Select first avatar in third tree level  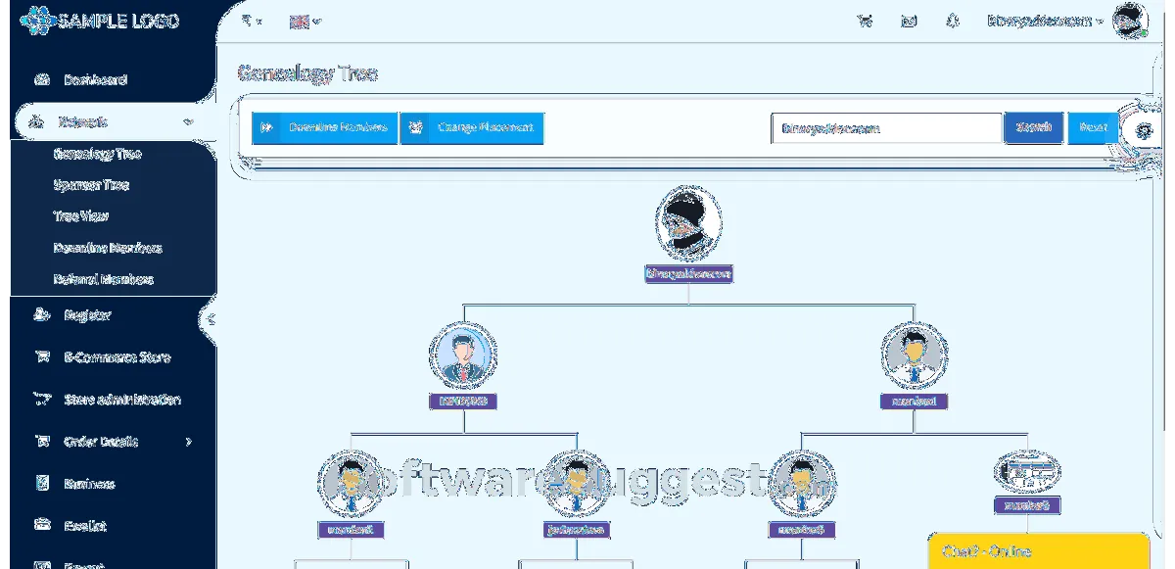click(x=351, y=483)
